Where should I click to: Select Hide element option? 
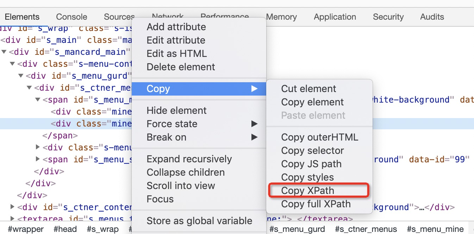point(176,110)
